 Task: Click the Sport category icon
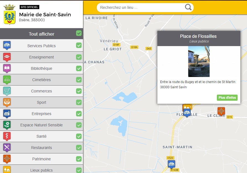[7, 102]
